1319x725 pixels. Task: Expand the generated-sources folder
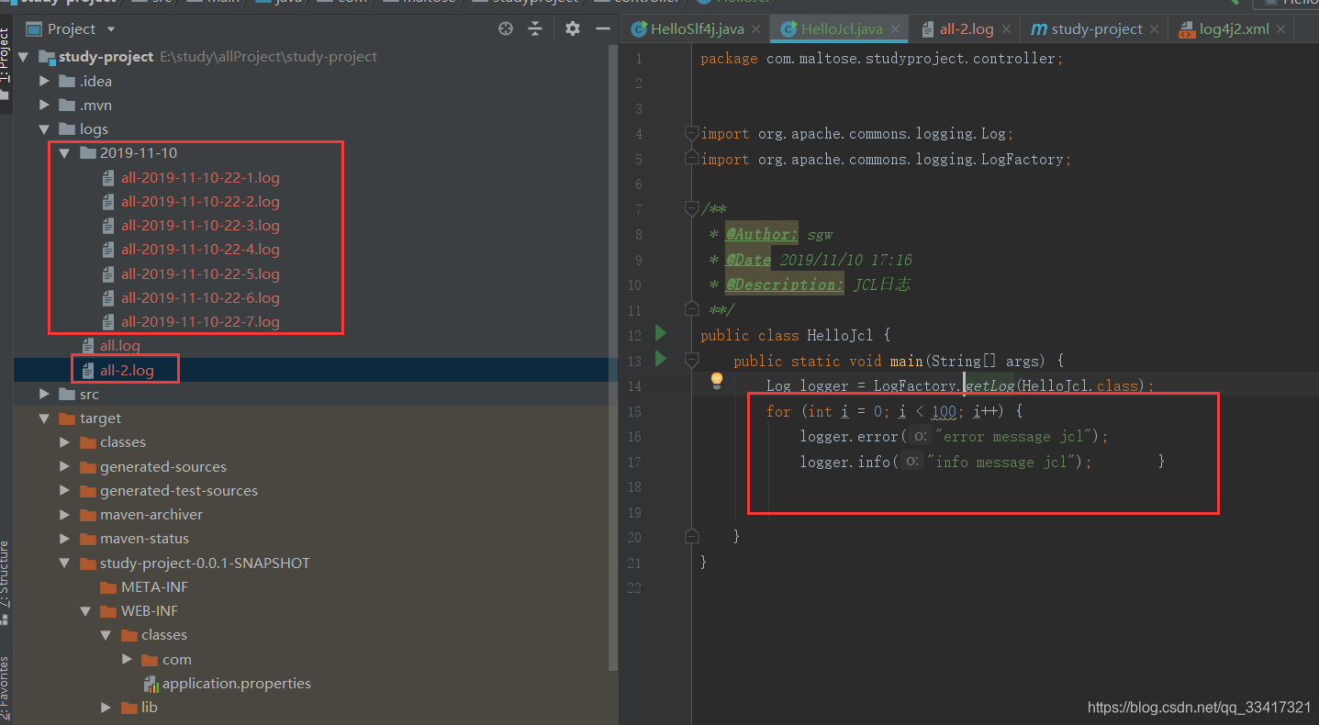64,466
